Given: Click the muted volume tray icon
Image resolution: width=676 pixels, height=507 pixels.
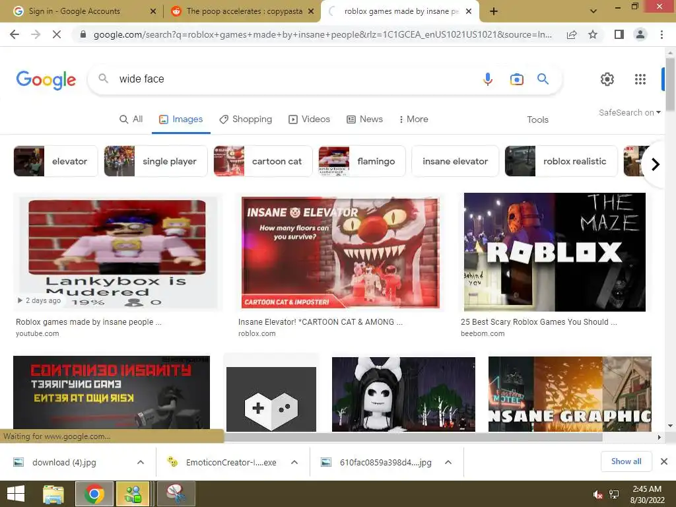Looking at the screenshot, I should [x=597, y=494].
